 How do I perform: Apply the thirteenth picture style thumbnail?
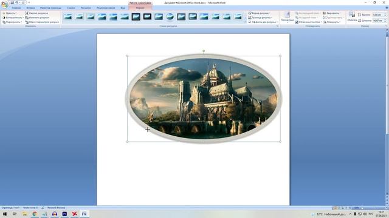pos(204,17)
